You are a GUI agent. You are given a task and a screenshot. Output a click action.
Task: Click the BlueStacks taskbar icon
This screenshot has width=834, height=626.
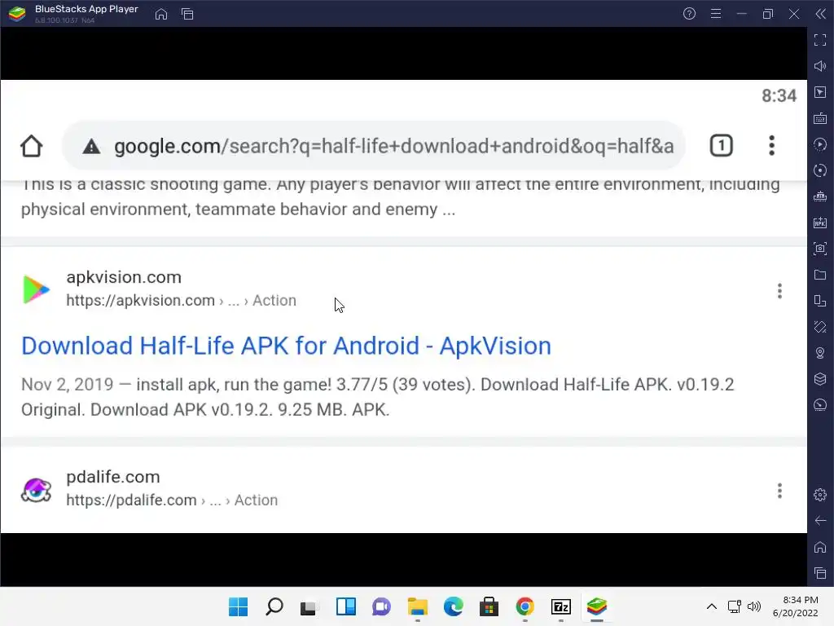(x=597, y=606)
